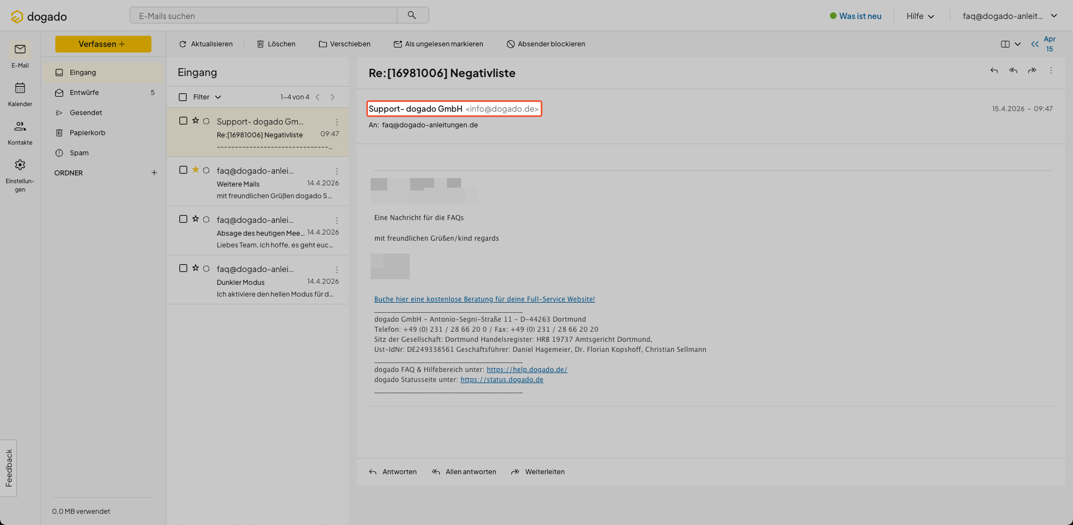The image size is (1073, 525).
Task: Click Allen antworten at bottom
Action: (464, 472)
